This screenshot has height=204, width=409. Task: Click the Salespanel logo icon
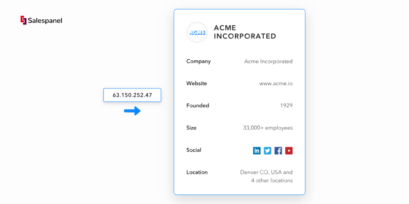[23, 20]
